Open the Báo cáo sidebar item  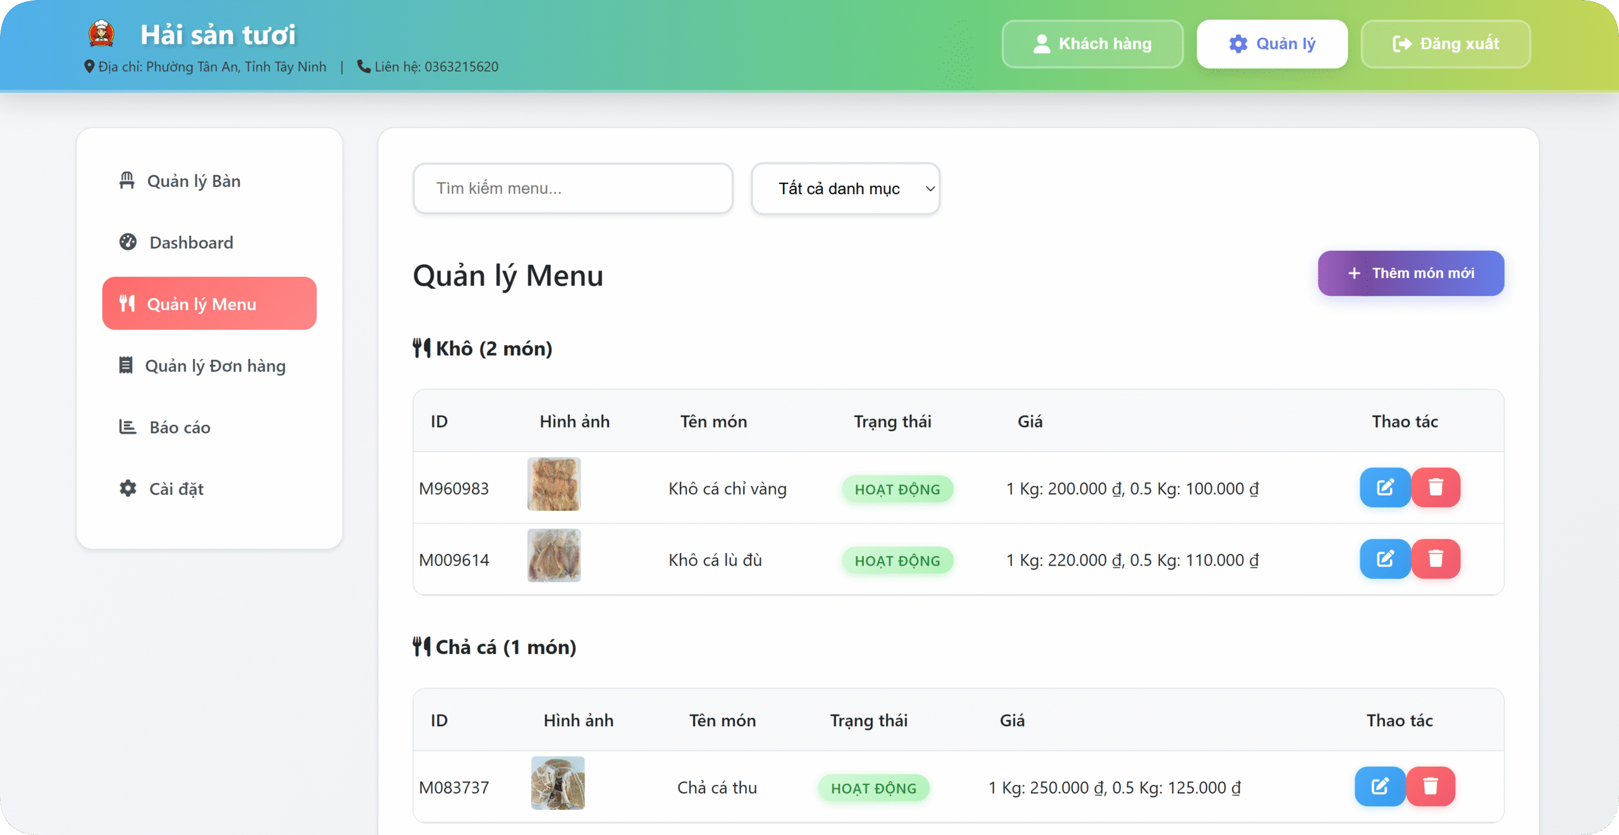(x=180, y=428)
